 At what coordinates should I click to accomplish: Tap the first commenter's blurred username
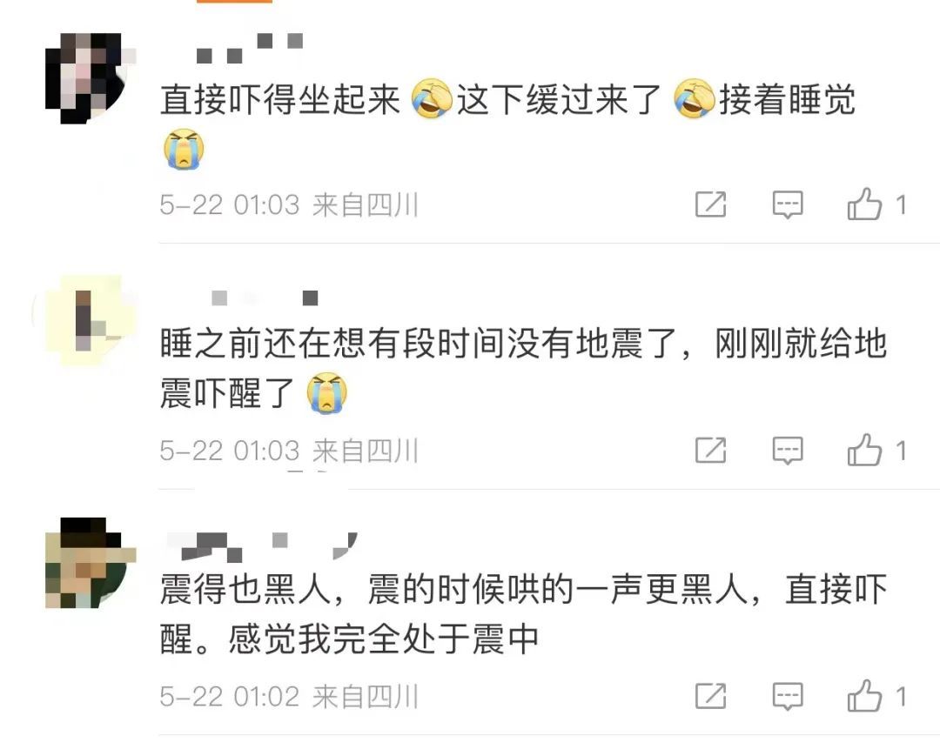tap(250, 49)
